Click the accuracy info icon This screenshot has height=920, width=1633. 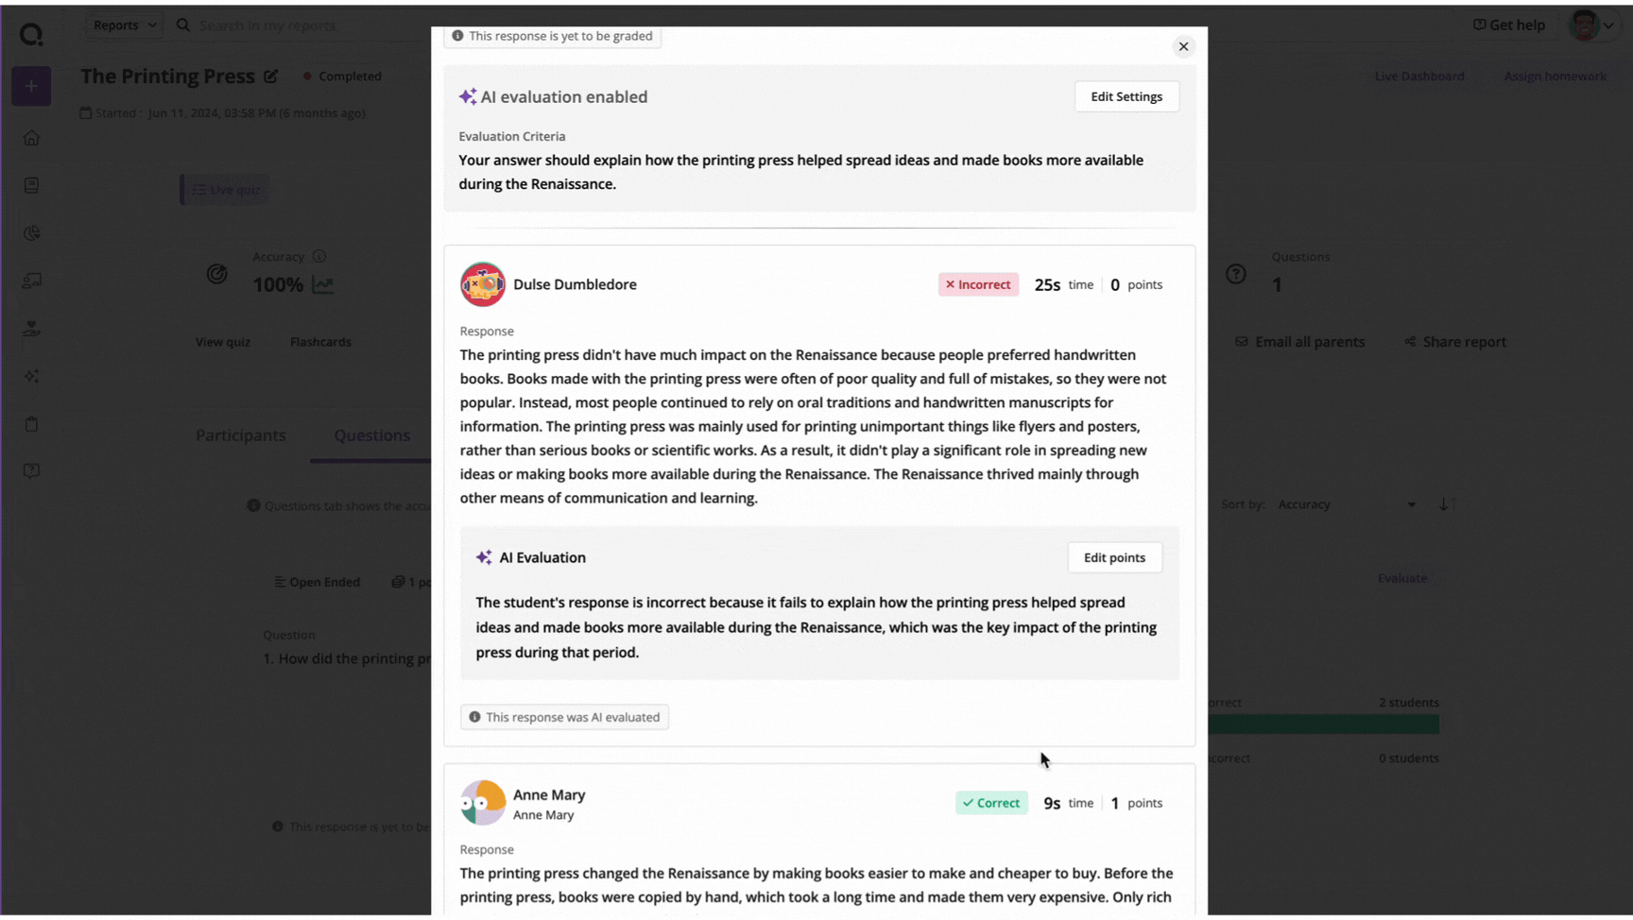(x=319, y=257)
